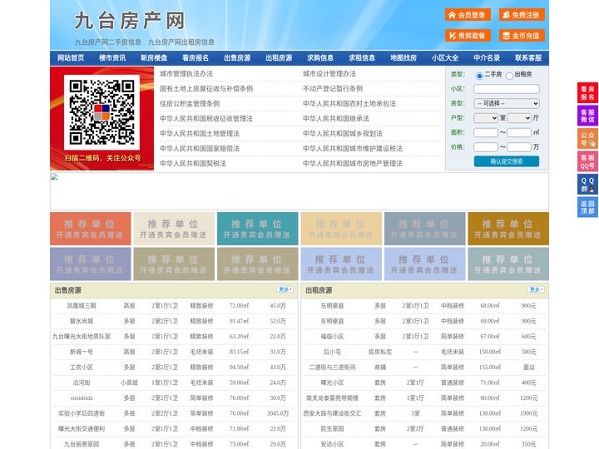Viewport: 599px width, 449px height.
Task: Click the 小区 text input field
Action: [x=507, y=89]
